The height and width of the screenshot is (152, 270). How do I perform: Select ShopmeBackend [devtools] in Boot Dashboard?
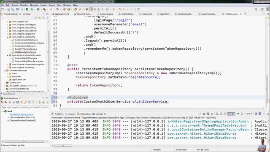(22, 117)
